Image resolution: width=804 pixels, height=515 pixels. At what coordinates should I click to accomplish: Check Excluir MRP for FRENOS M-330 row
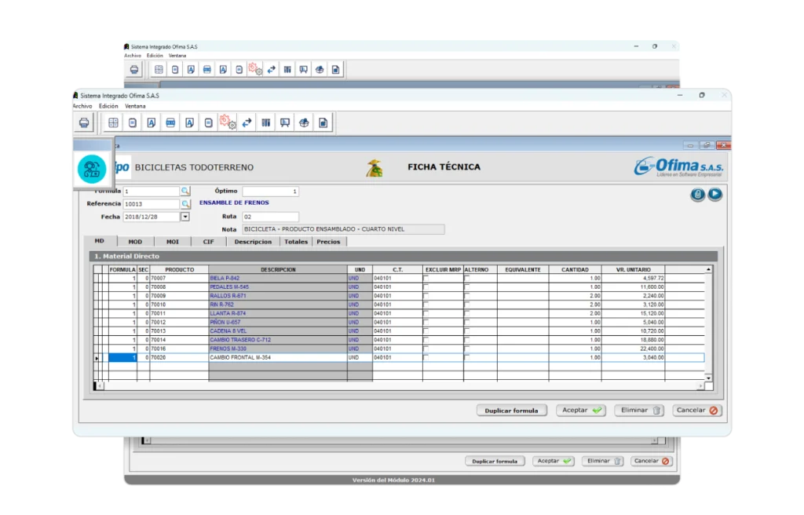(426, 349)
